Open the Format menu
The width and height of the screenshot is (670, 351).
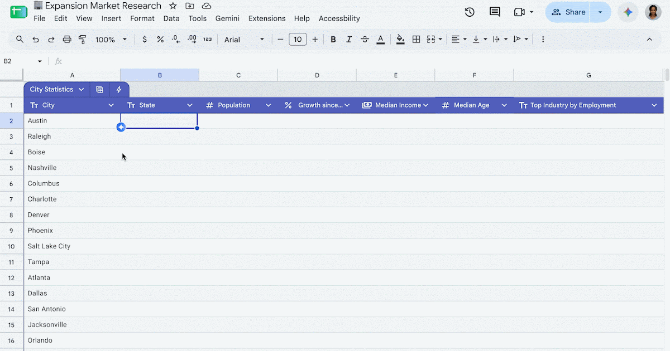(142, 18)
